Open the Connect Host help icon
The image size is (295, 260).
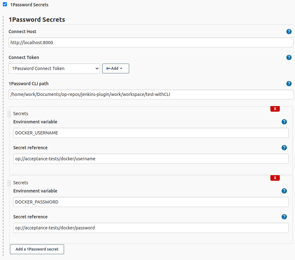click(289, 32)
